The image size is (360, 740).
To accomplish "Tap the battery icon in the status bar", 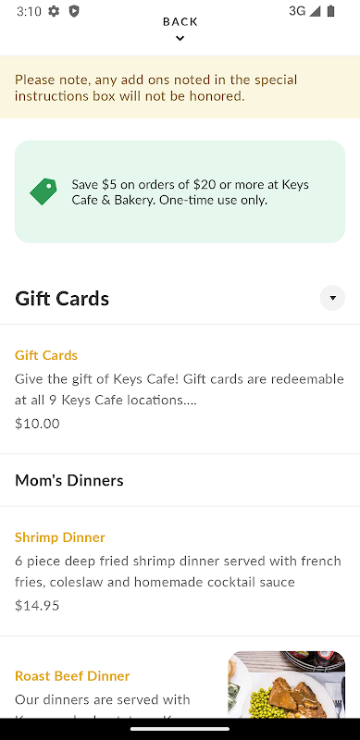I will tap(330, 11).
